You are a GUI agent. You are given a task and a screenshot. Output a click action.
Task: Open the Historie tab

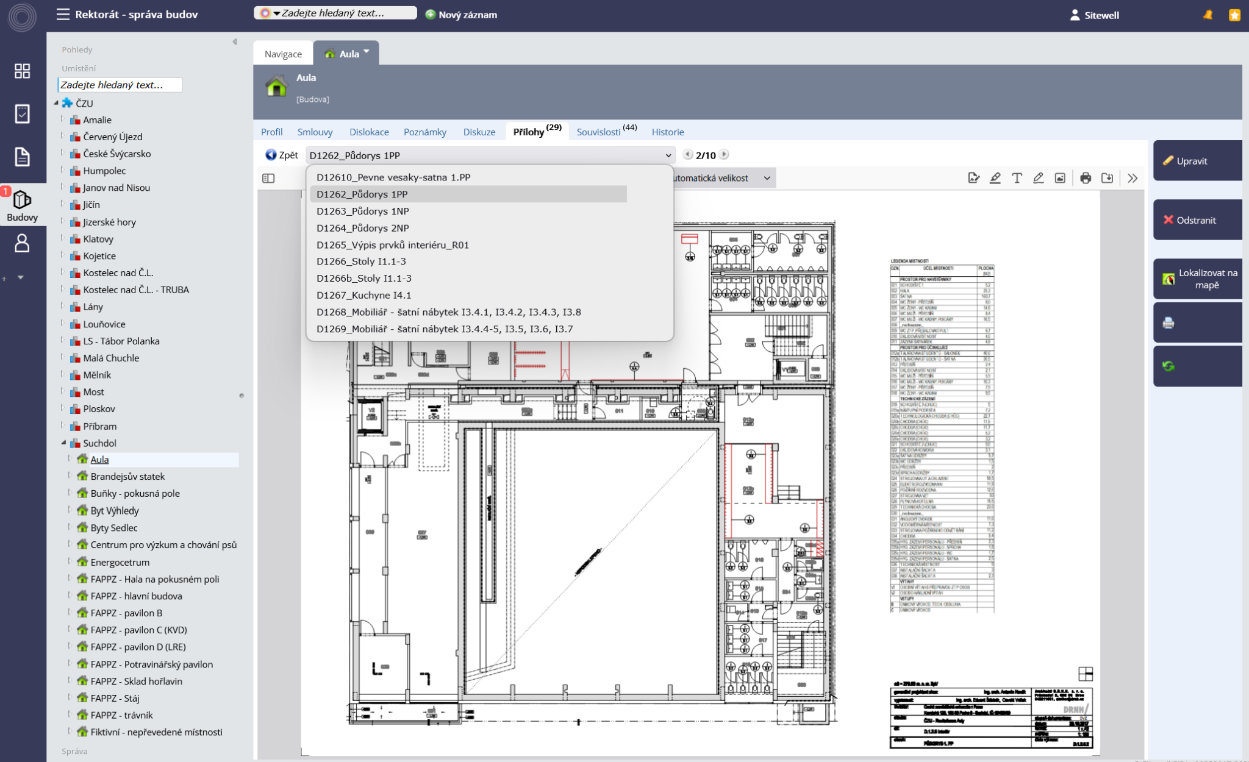pyautogui.click(x=667, y=132)
